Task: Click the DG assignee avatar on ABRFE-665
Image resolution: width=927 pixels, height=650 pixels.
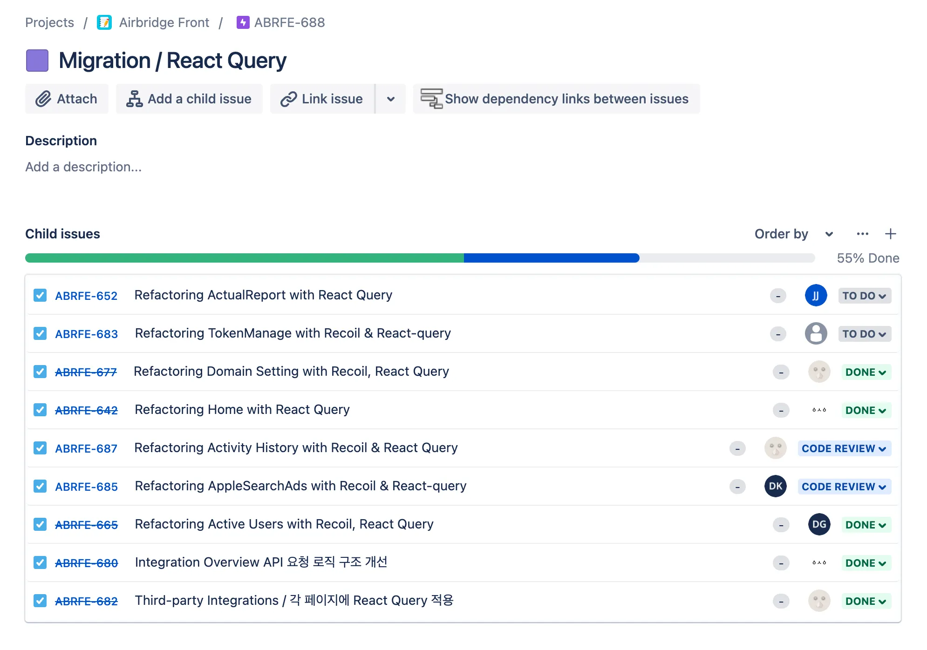Action: 819,524
